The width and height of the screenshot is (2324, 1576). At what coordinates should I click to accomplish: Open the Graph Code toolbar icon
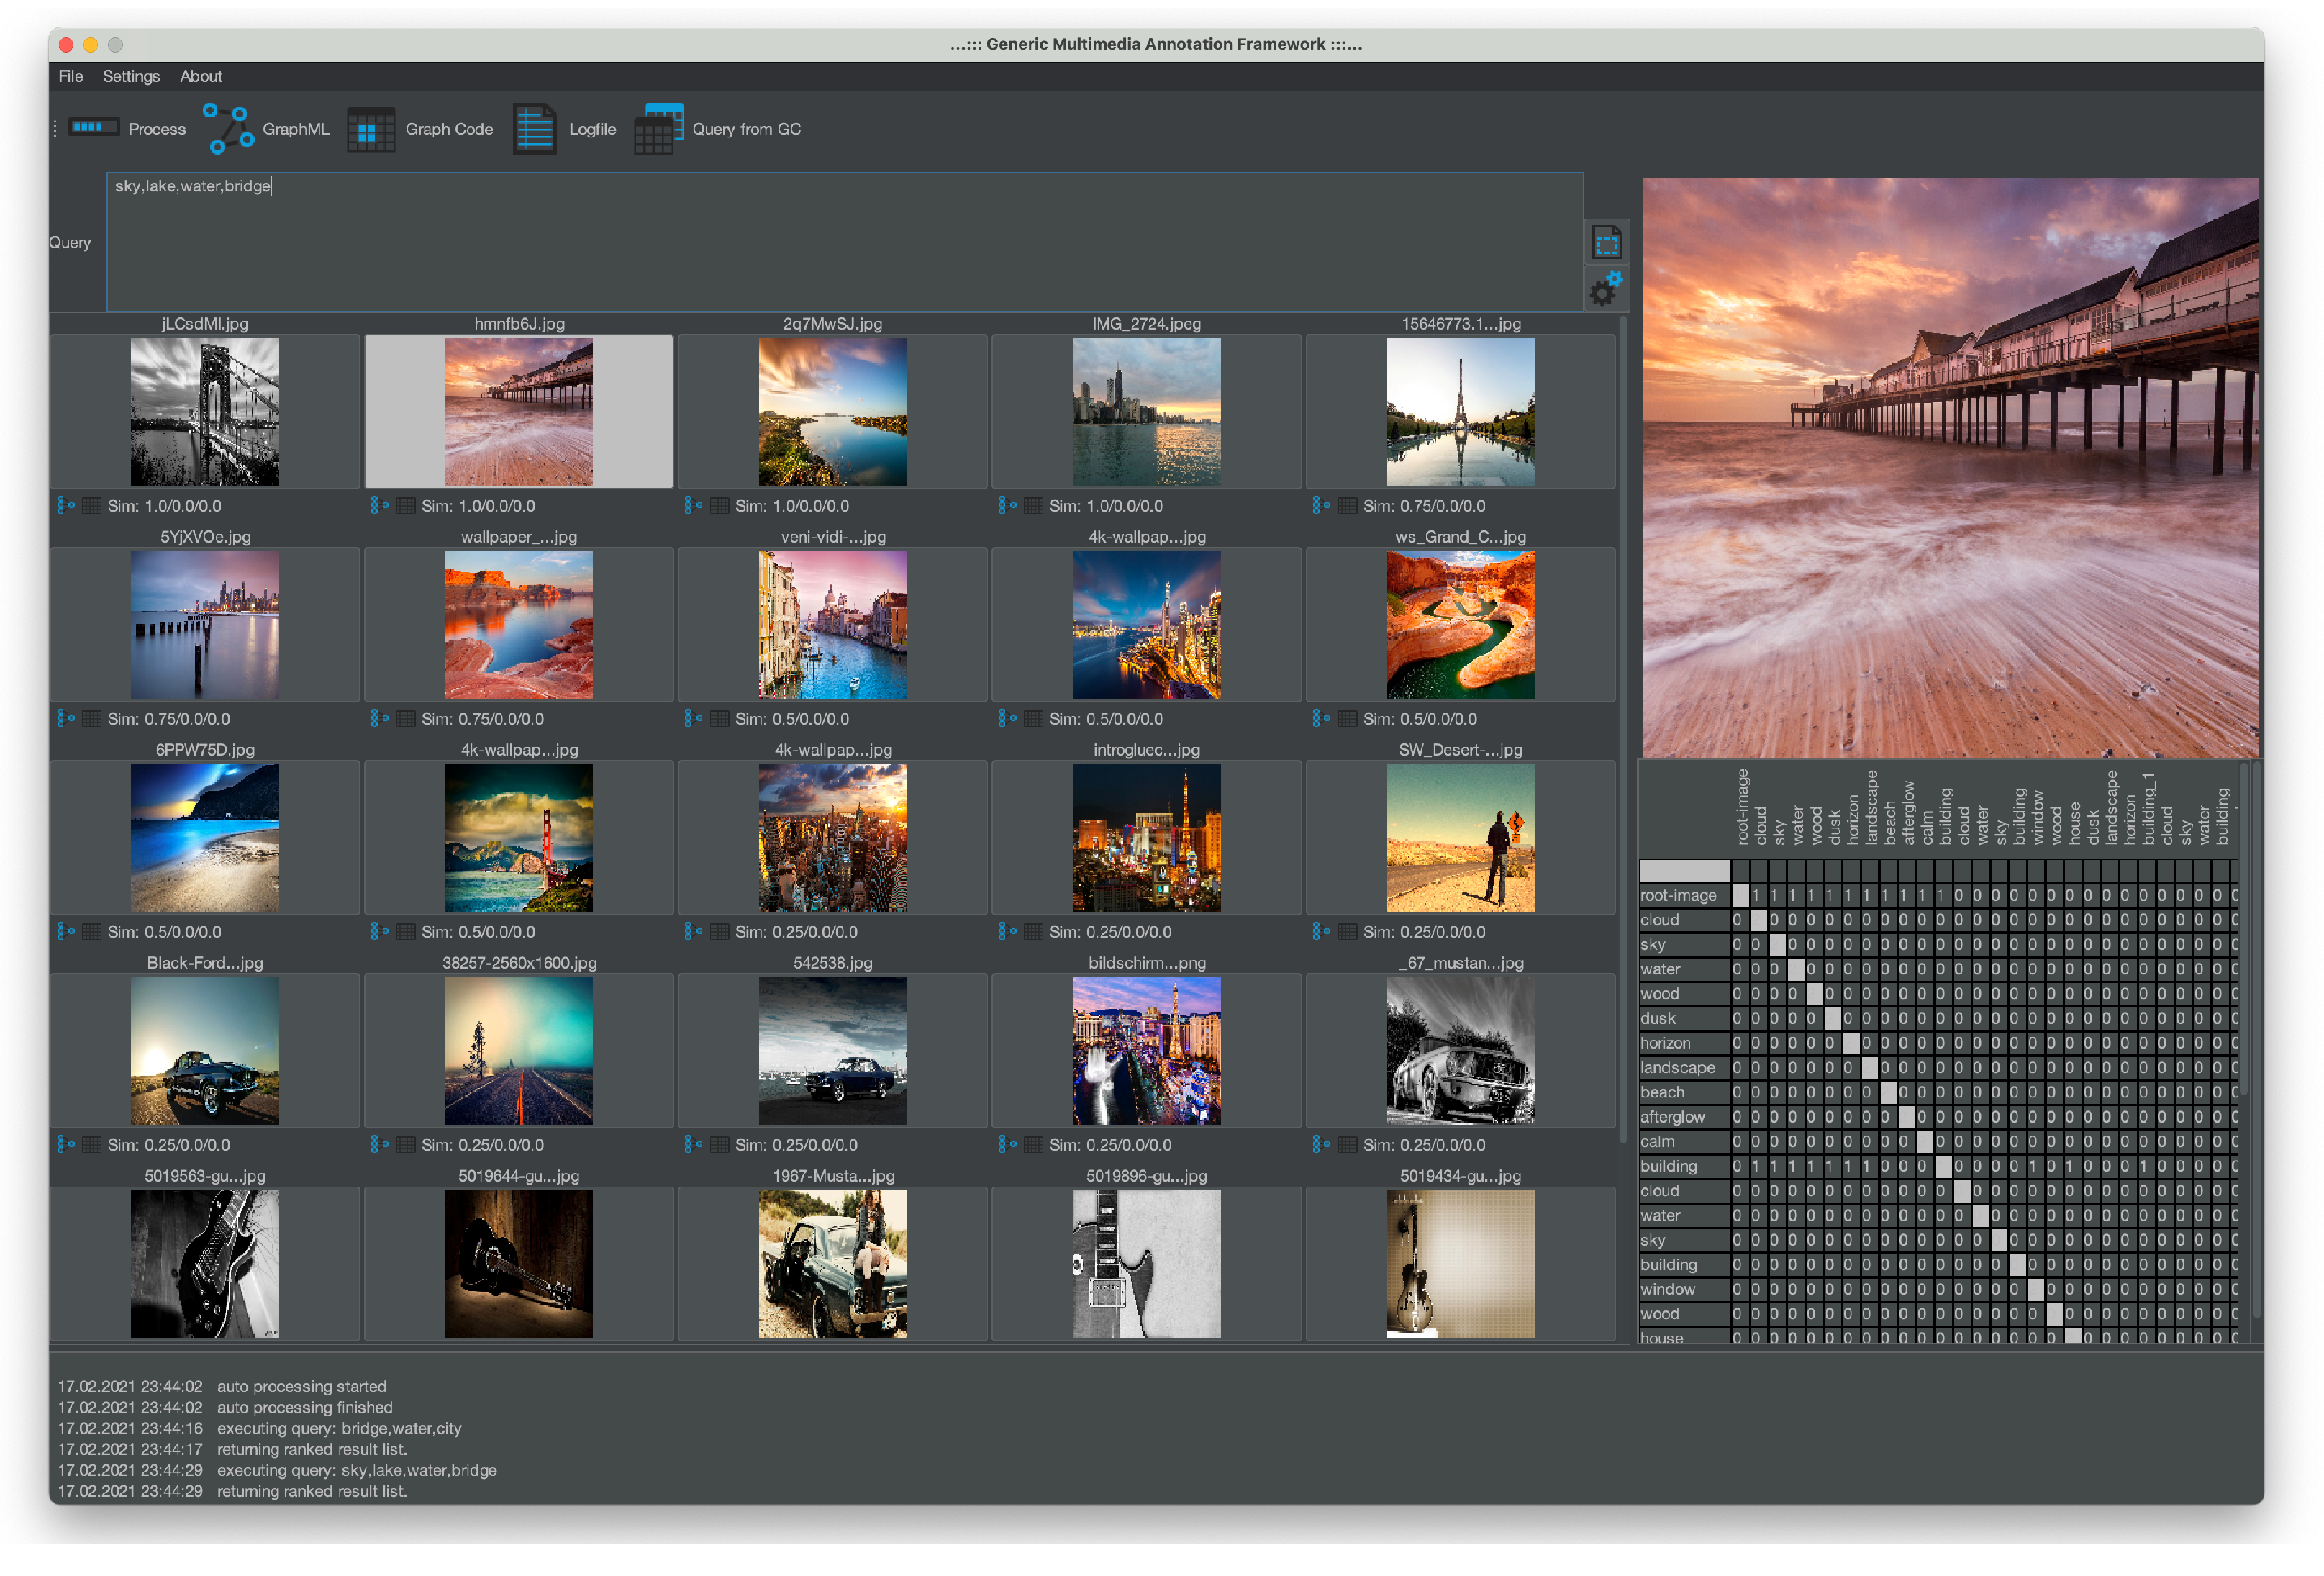click(371, 129)
